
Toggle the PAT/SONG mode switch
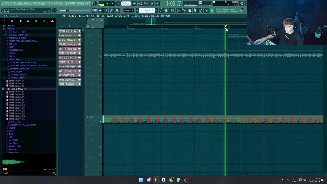pyautogui.click(x=102, y=4)
